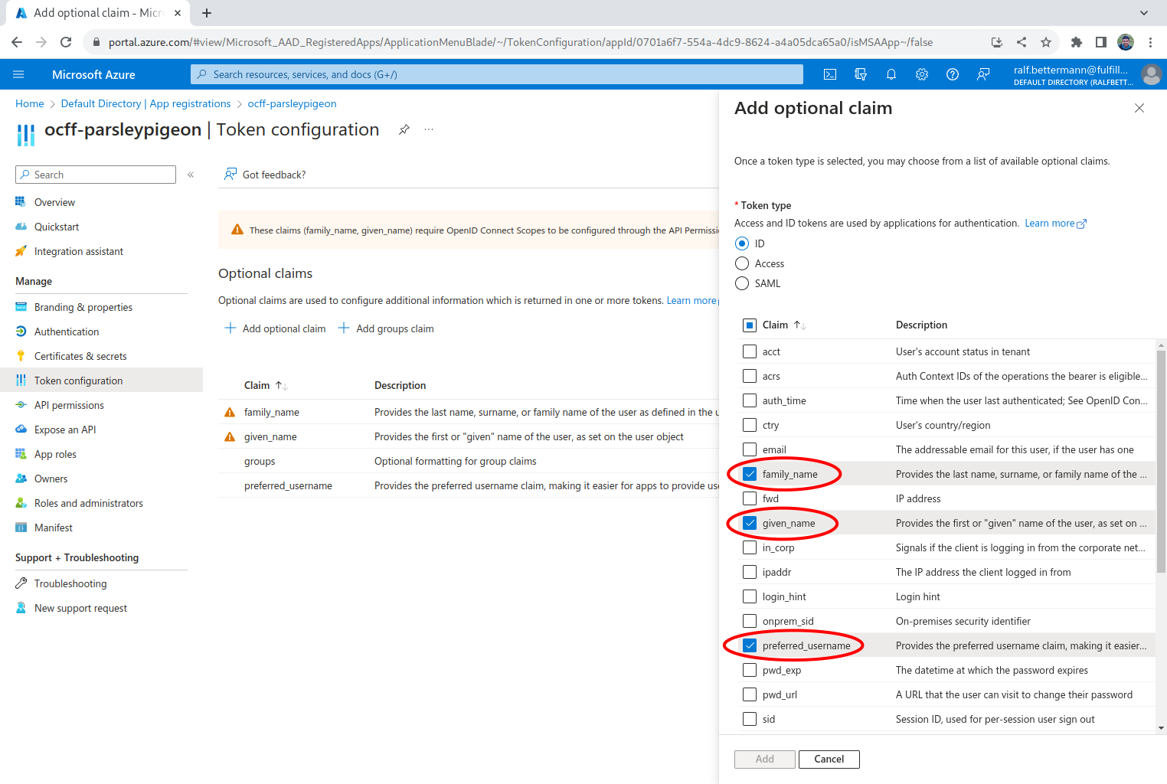Click the help question mark icon
The width and height of the screenshot is (1167, 784).
pyautogui.click(x=953, y=74)
